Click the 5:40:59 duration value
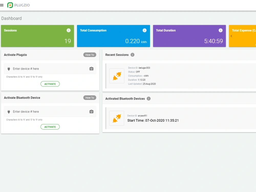 pos(214,41)
